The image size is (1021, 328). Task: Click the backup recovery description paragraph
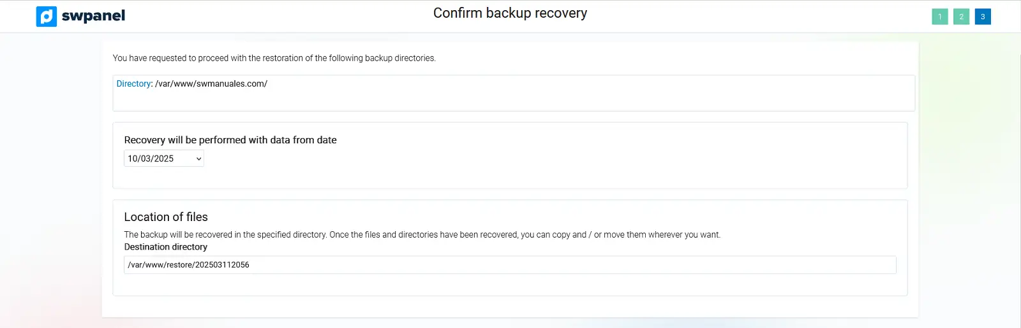click(x=422, y=234)
